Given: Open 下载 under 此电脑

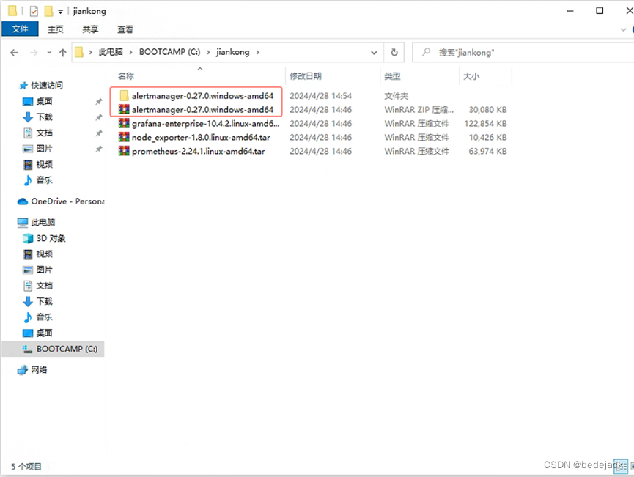Looking at the screenshot, I should [44, 301].
